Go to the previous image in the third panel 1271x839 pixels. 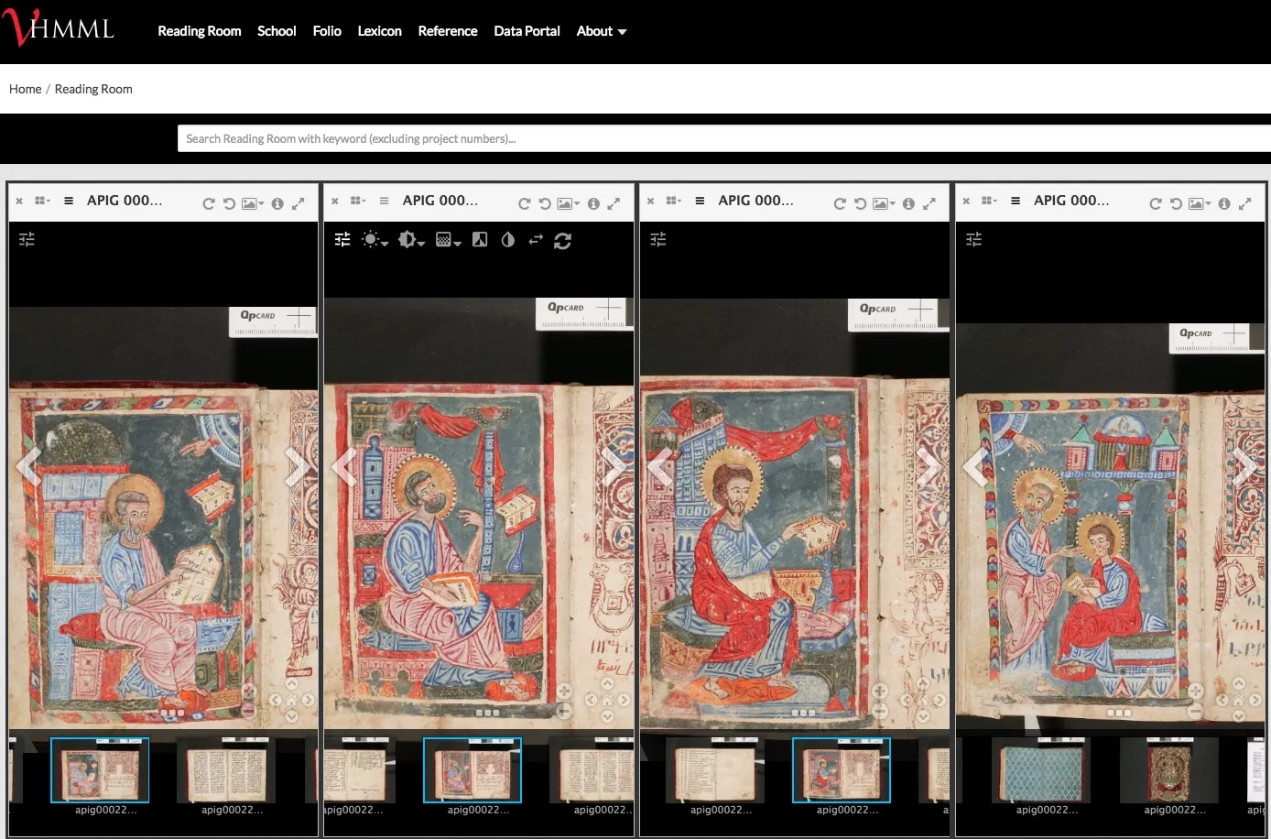pos(660,467)
